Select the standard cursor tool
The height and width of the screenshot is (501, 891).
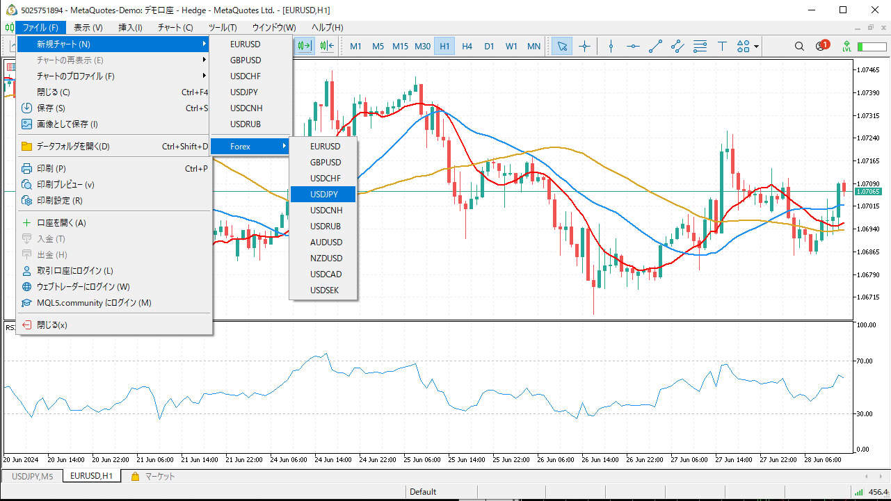(562, 46)
